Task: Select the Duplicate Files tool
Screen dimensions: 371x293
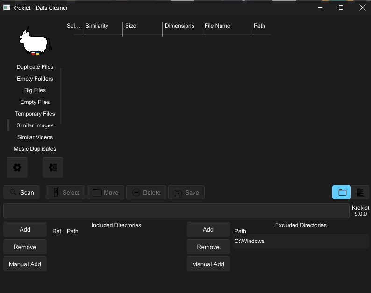Action: coord(35,67)
